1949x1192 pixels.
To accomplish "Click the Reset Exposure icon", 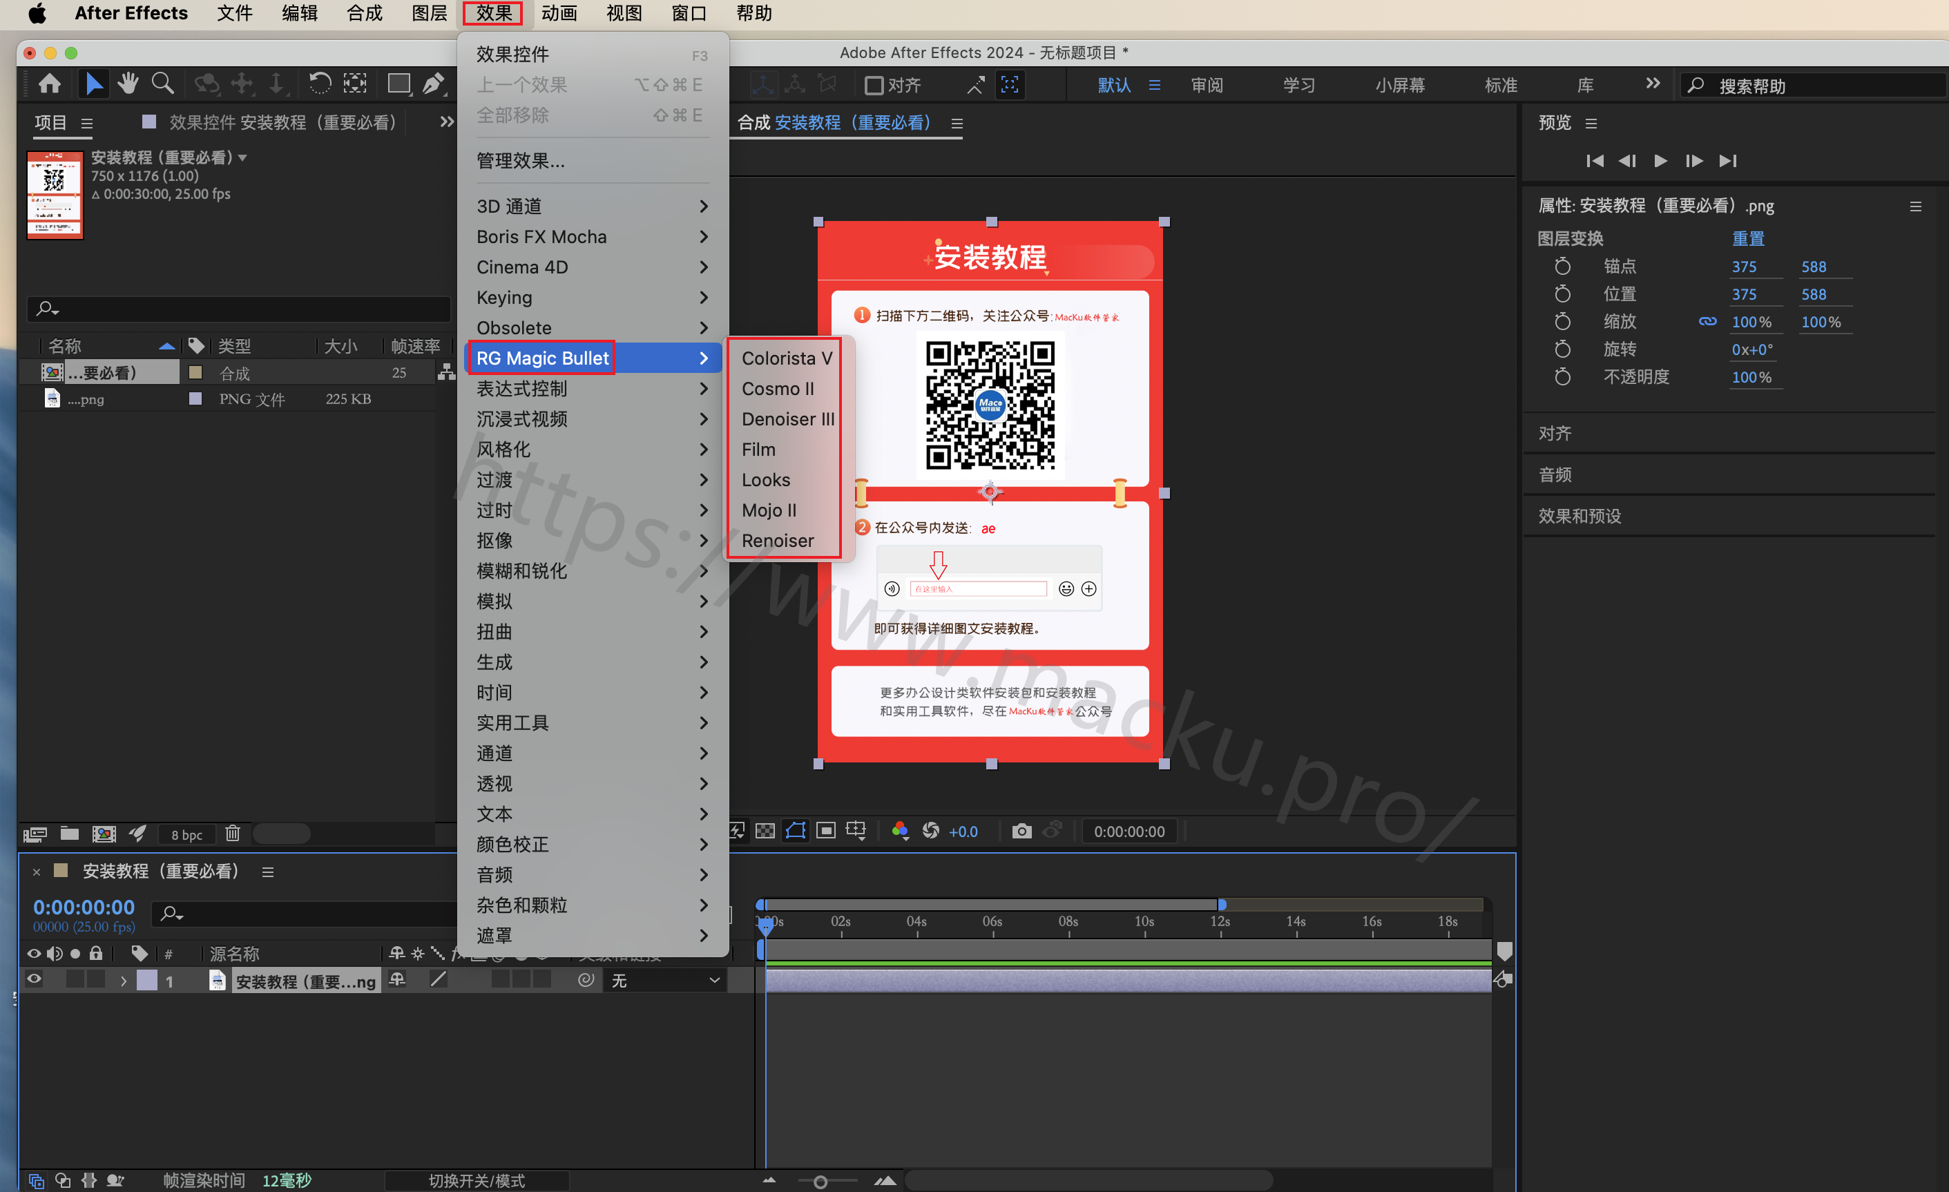I will 931,831.
